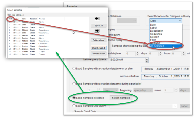Select Load Samples Like Query radio button

74,106
